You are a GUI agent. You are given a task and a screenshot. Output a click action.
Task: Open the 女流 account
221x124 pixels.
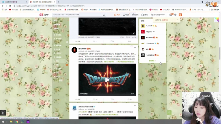147,49
